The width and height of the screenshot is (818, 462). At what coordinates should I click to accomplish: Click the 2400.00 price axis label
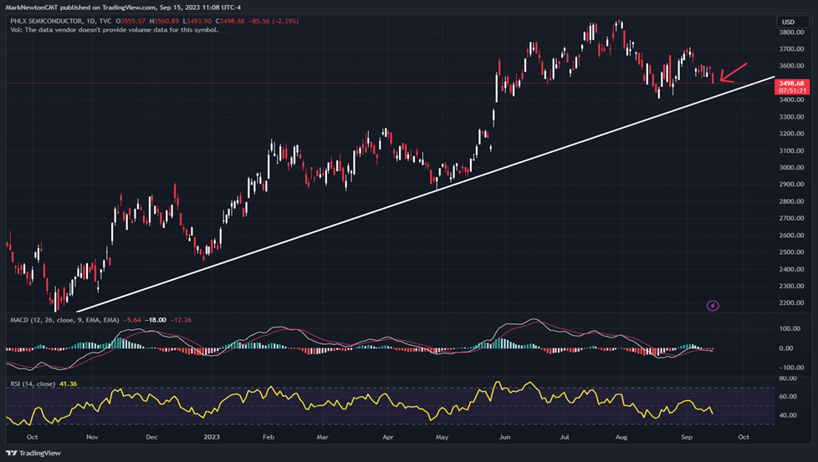[x=791, y=269]
